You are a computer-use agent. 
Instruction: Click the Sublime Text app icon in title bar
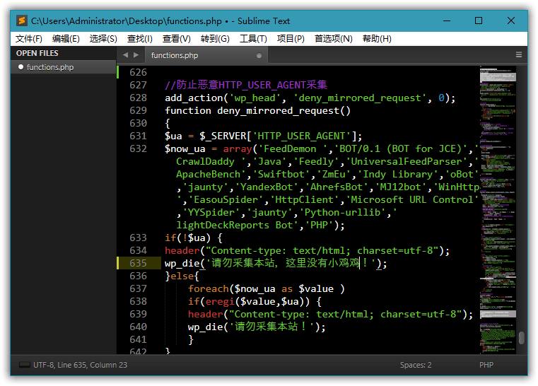[22, 21]
